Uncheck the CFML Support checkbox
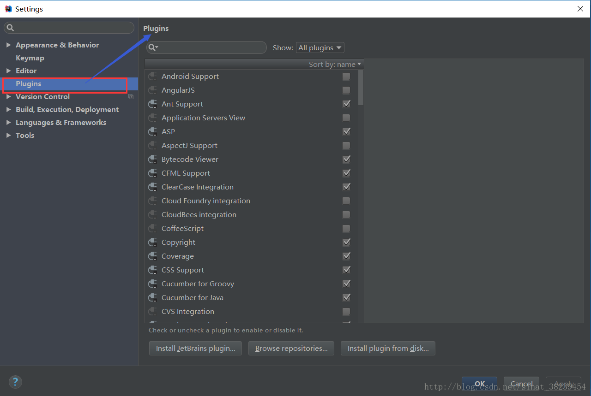Viewport: 591px width, 396px height. tap(346, 173)
